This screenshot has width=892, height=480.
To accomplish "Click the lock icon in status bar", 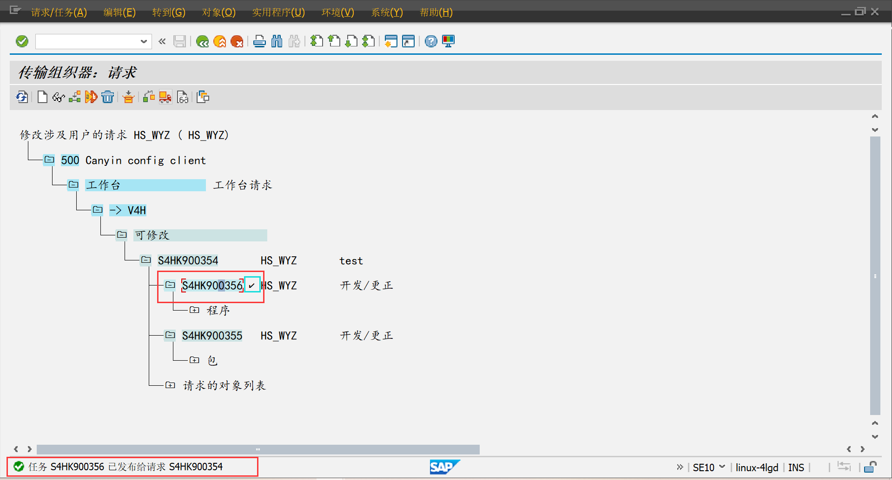I will coord(871,467).
